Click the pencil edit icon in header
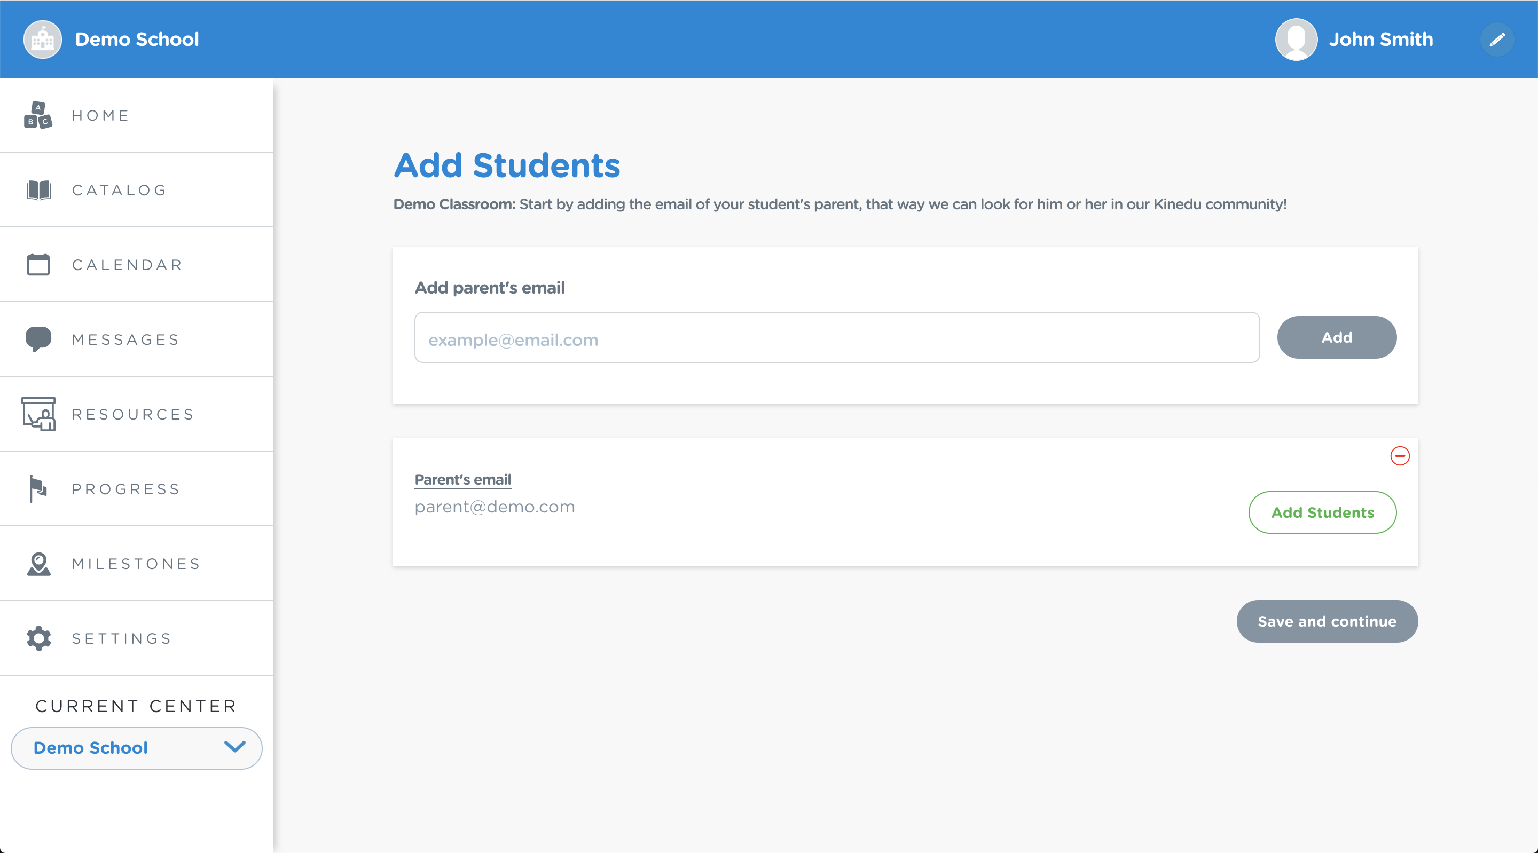This screenshot has width=1538, height=853. coord(1497,40)
